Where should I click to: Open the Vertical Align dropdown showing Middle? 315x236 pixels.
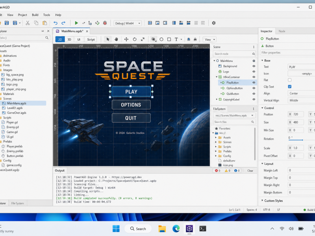pos(301,100)
